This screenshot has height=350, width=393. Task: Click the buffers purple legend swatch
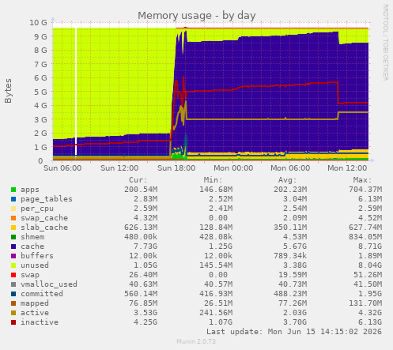13,256
